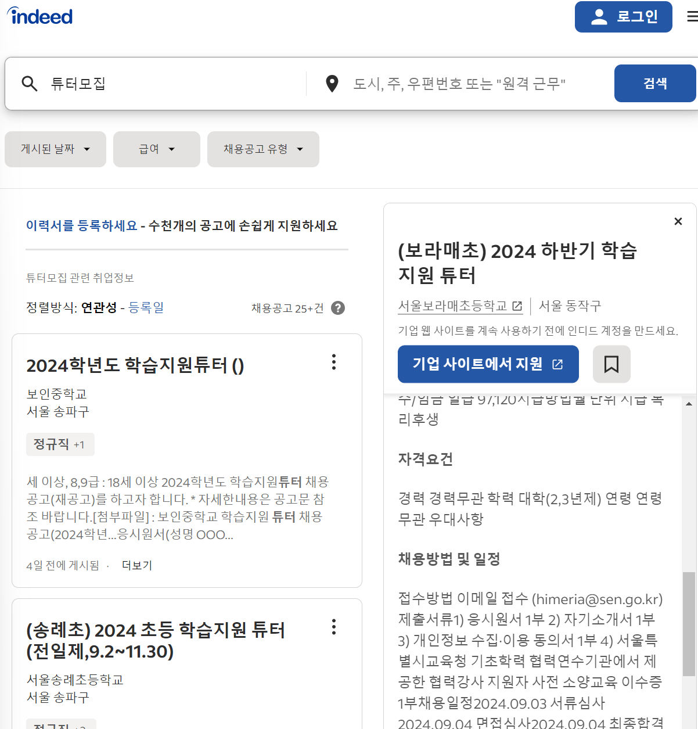Click the magnifier search icon
Viewport: 698px width, 729px height.
[29, 84]
